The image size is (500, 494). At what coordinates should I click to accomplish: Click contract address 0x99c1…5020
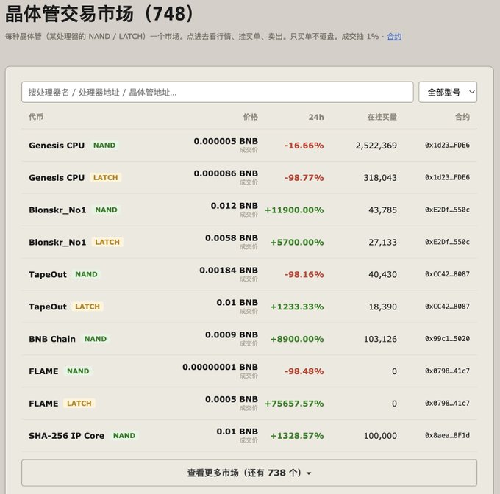point(447,339)
